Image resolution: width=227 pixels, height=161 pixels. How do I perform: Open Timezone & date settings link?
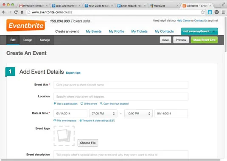pyautogui.click(x=97, y=120)
